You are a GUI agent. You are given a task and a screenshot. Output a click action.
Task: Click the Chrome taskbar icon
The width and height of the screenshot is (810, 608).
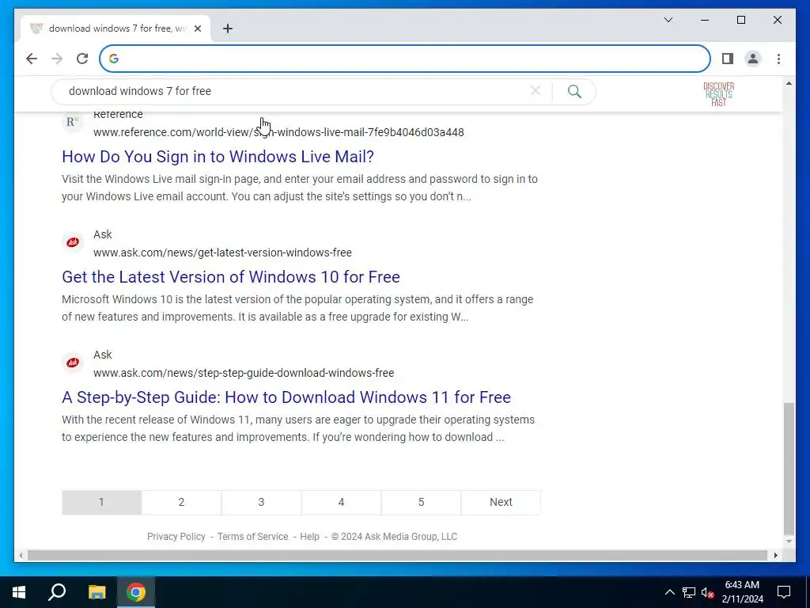coord(136,592)
